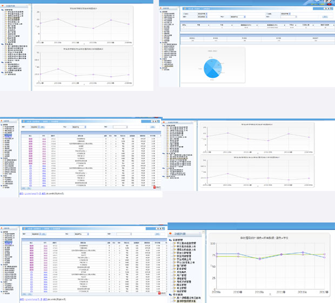335x303 pixels.
Task: Click first footer toolbar button, middle-left table
Action: (24, 188)
